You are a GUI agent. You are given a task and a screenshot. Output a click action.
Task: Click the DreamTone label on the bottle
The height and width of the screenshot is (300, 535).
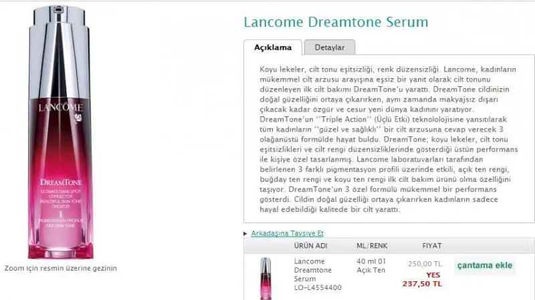[61, 182]
